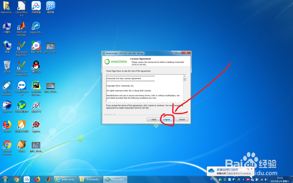293x183 pixels.
Task: Select the Dell OS Recovery shortcut
Action: click(7, 88)
